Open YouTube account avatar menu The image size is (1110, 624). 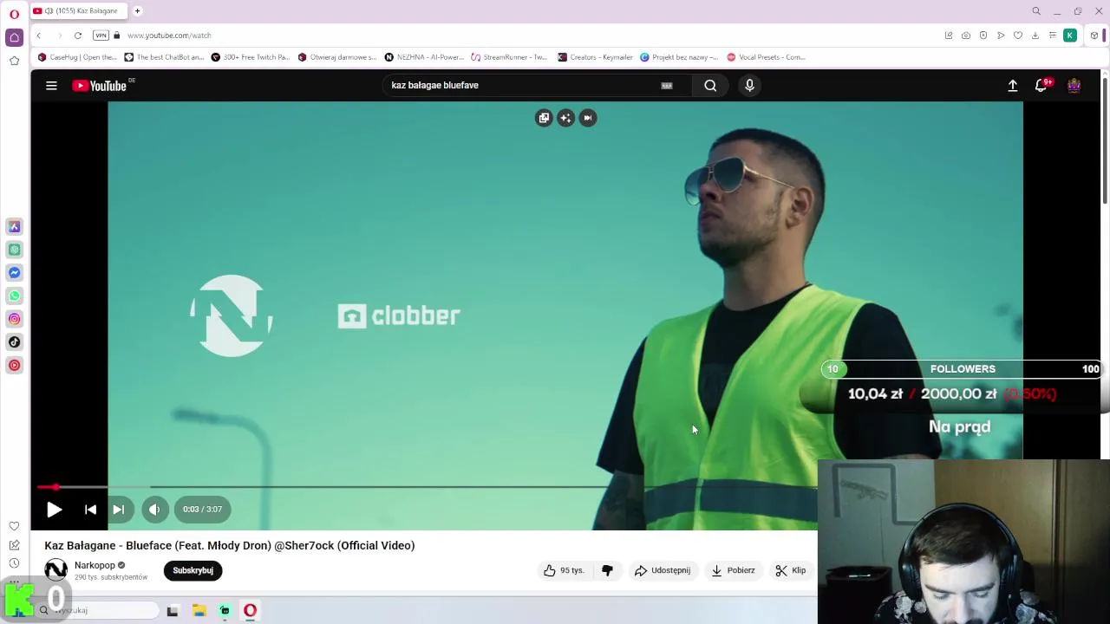pos(1074,85)
